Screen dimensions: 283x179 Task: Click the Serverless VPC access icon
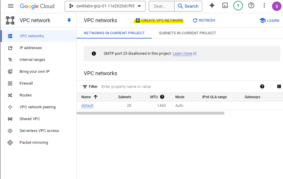click(x=10, y=131)
